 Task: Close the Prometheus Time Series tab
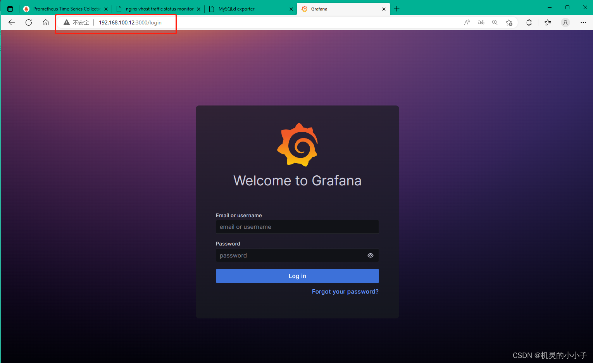(x=106, y=9)
